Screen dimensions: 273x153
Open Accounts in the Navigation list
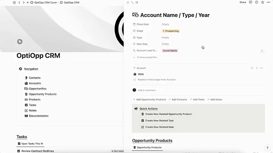33,83
